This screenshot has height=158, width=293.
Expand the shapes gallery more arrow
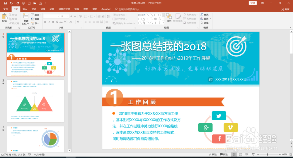coord(163,23)
